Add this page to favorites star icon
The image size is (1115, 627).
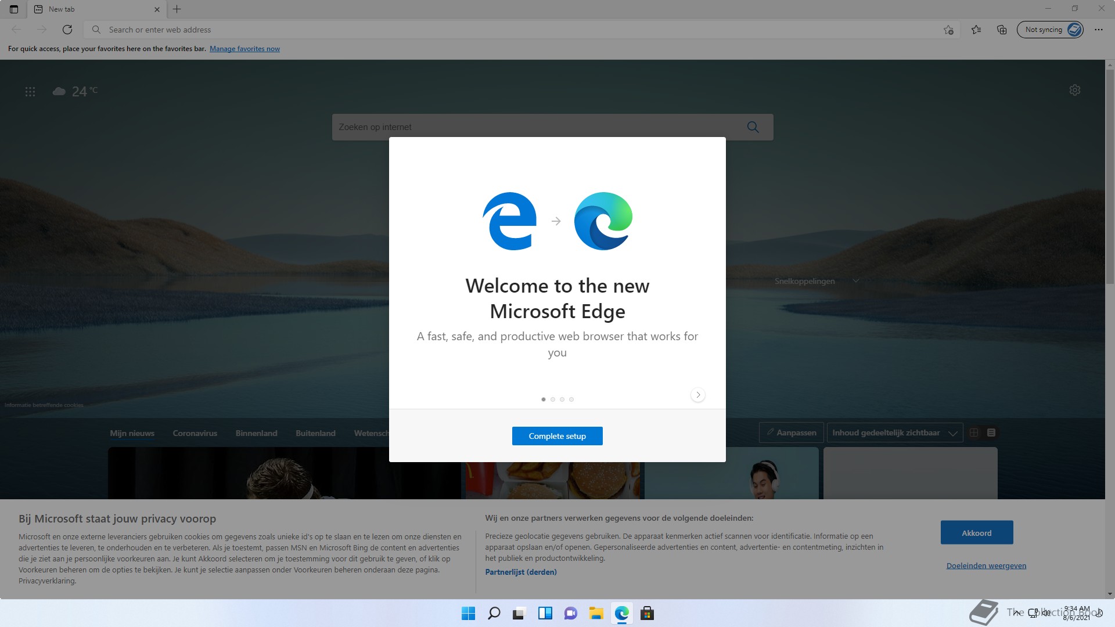click(948, 30)
